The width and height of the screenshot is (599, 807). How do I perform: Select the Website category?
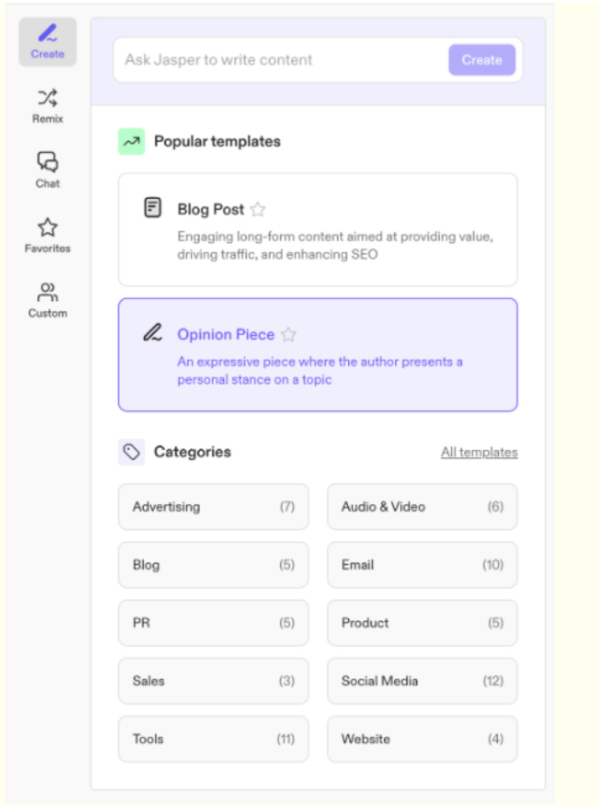coord(422,739)
